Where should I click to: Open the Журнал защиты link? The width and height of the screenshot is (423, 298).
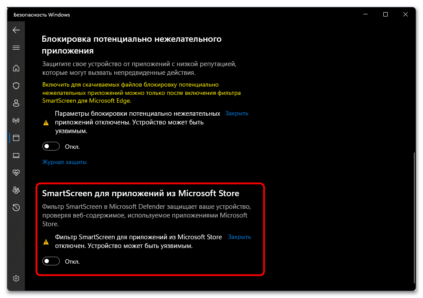(x=65, y=162)
